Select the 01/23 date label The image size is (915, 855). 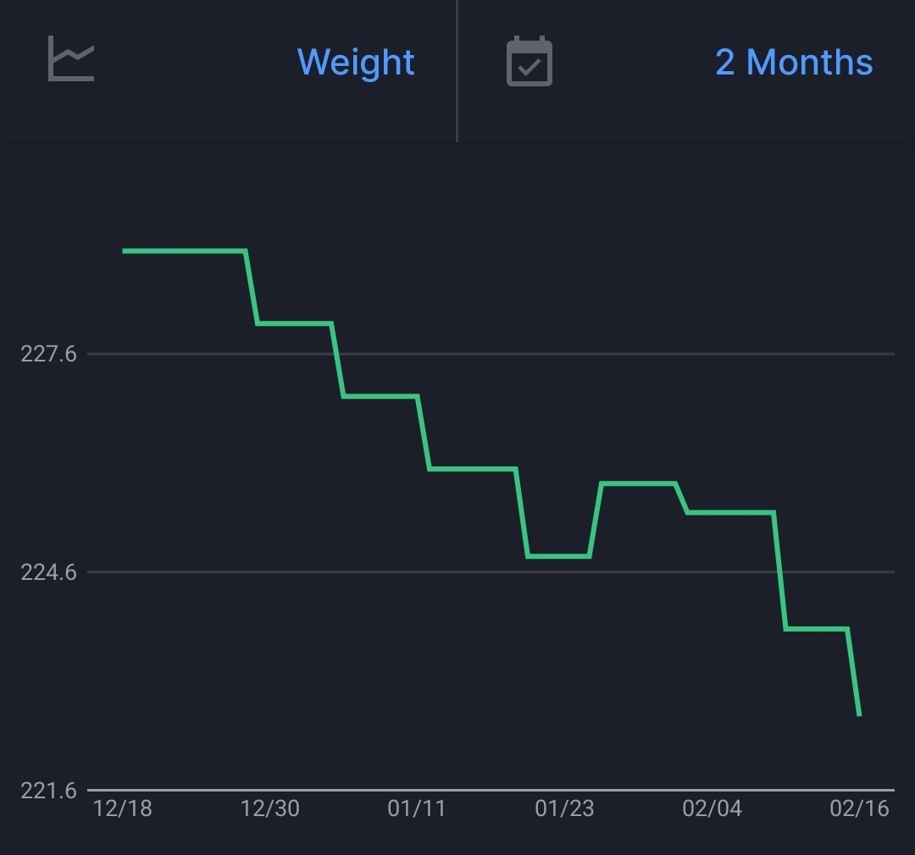click(564, 809)
